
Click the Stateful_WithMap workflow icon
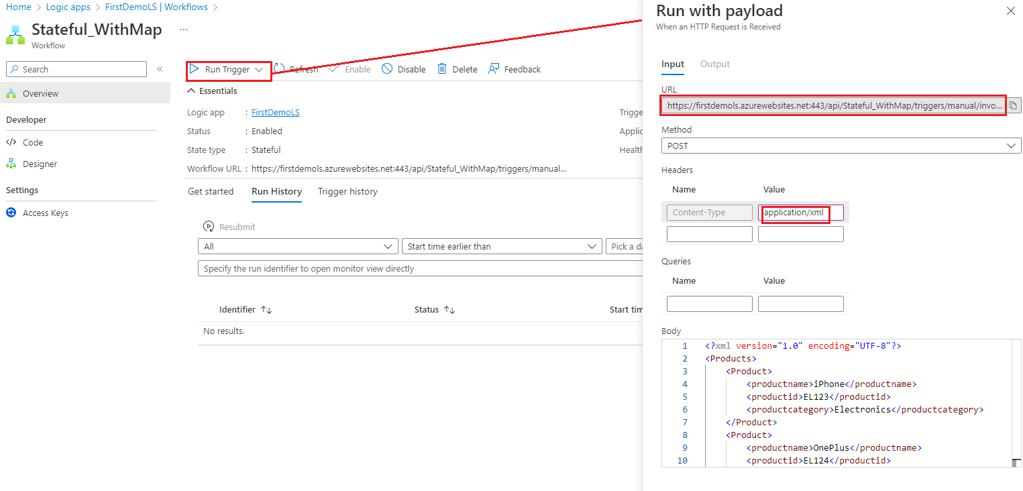coord(15,34)
